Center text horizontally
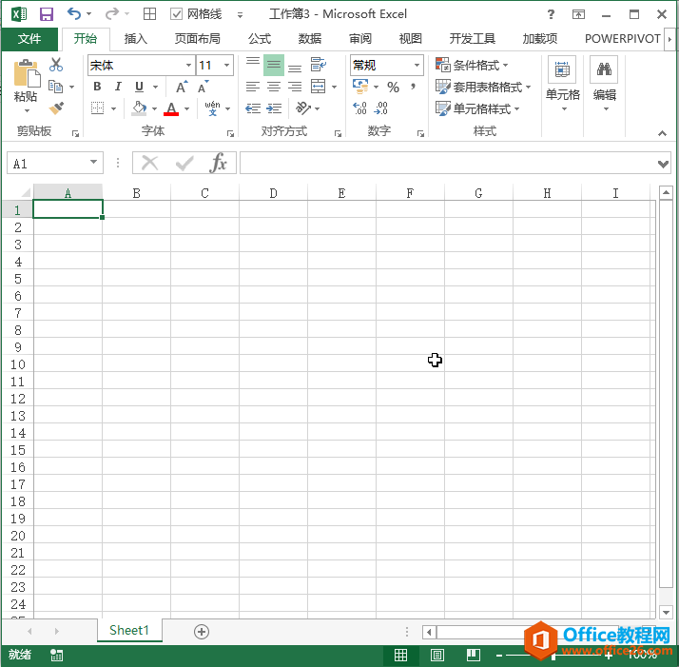The height and width of the screenshot is (667, 679). (274, 87)
